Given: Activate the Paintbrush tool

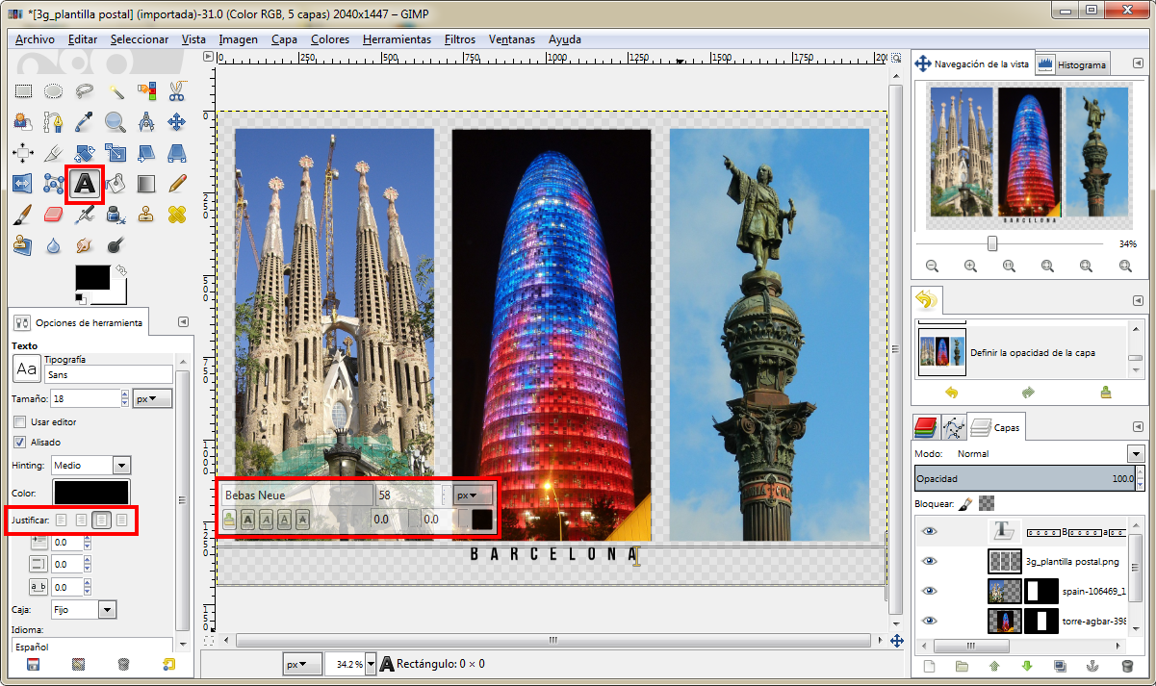Looking at the screenshot, I should click(x=23, y=214).
